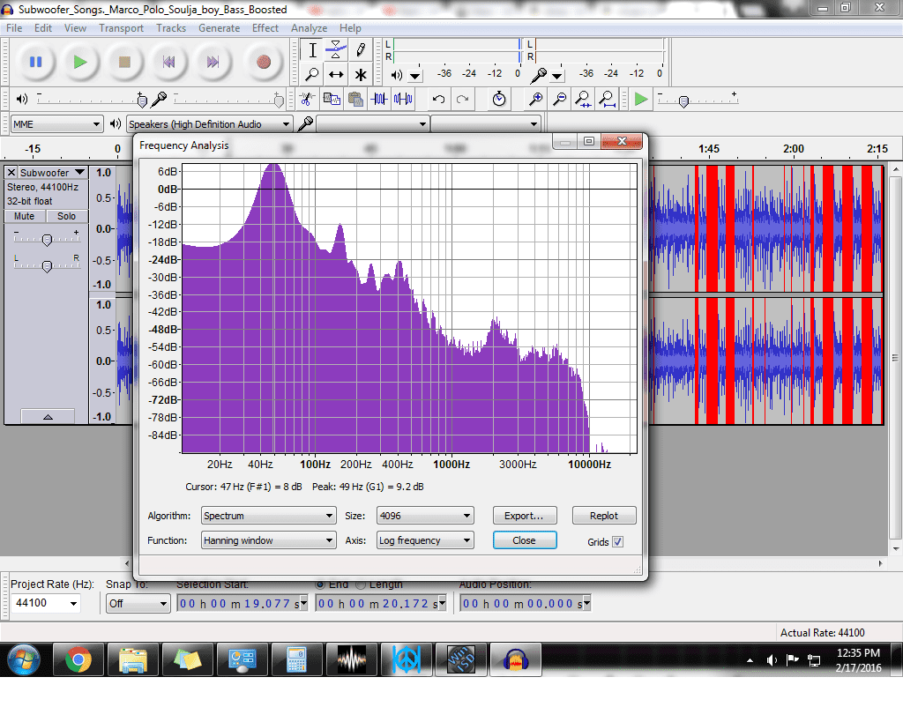Viewport: 903px width, 707px height.
Task: Open the Sync-Lock tracks clock icon
Action: pyautogui.click(x=499, y=99)
